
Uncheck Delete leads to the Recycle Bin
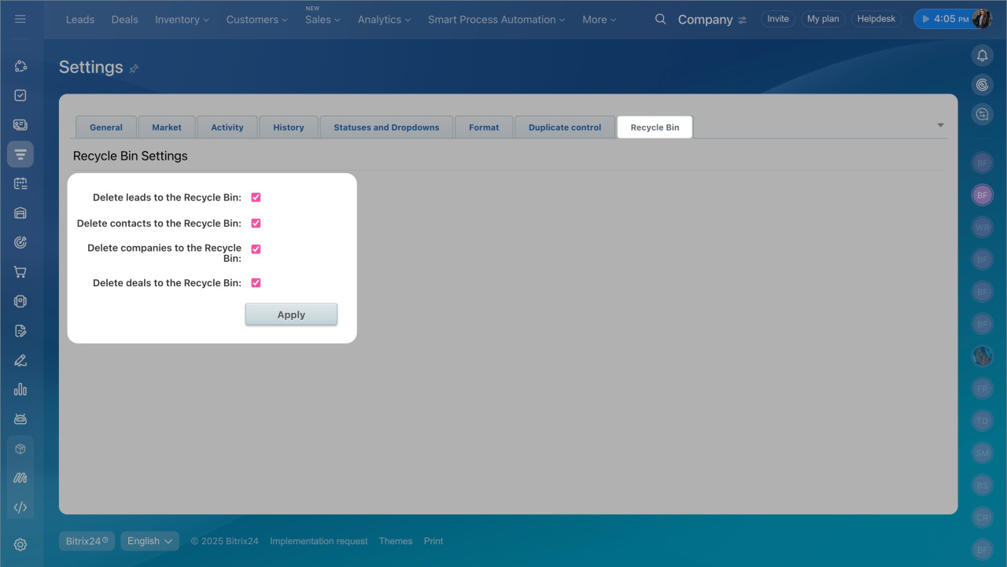tap(256, 197)
